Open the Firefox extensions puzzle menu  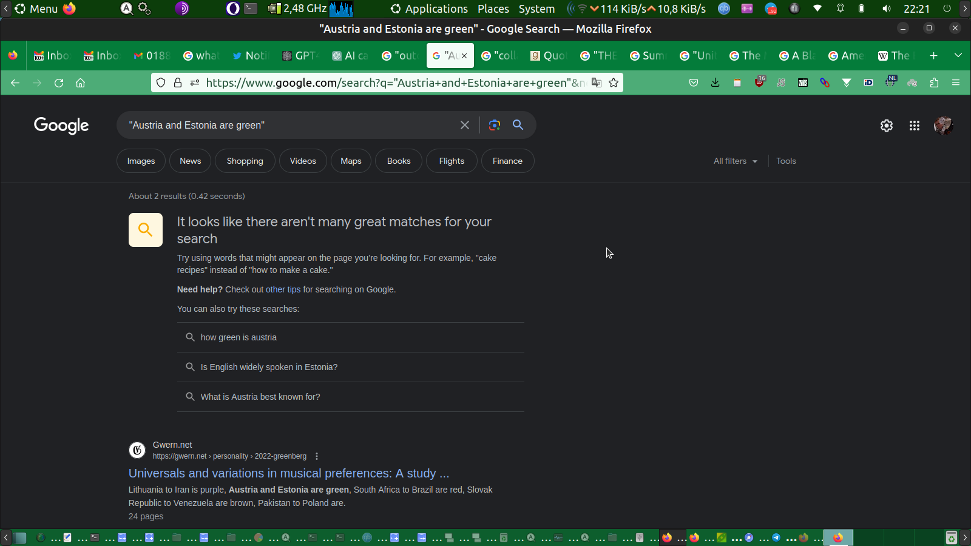coord(934,83)
